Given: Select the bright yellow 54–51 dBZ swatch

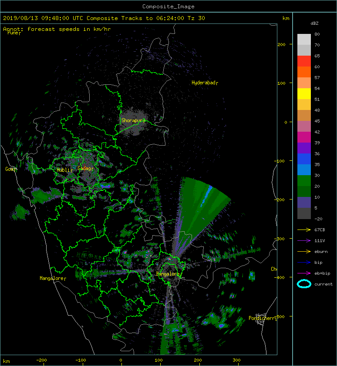Looking at the screenshot, I should click(x=304, y=93).
